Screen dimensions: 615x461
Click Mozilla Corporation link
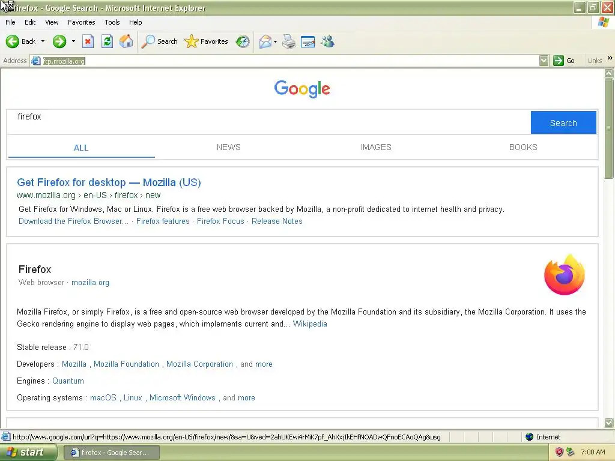click(x=199, y=364)
